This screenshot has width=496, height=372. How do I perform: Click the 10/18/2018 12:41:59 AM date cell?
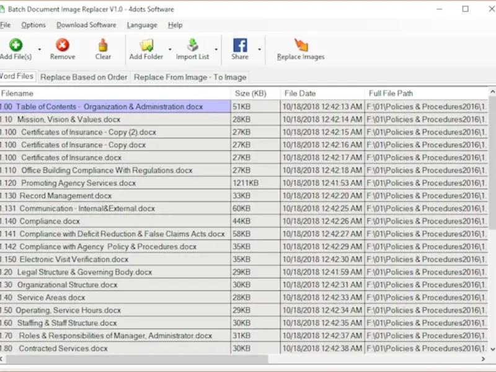pyautogui.click(x=322, y=272)
